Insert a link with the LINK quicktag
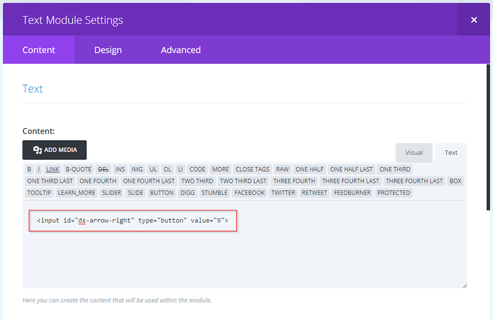The height and width of the screenshot is (319, 493). click(x=53, y=169)
